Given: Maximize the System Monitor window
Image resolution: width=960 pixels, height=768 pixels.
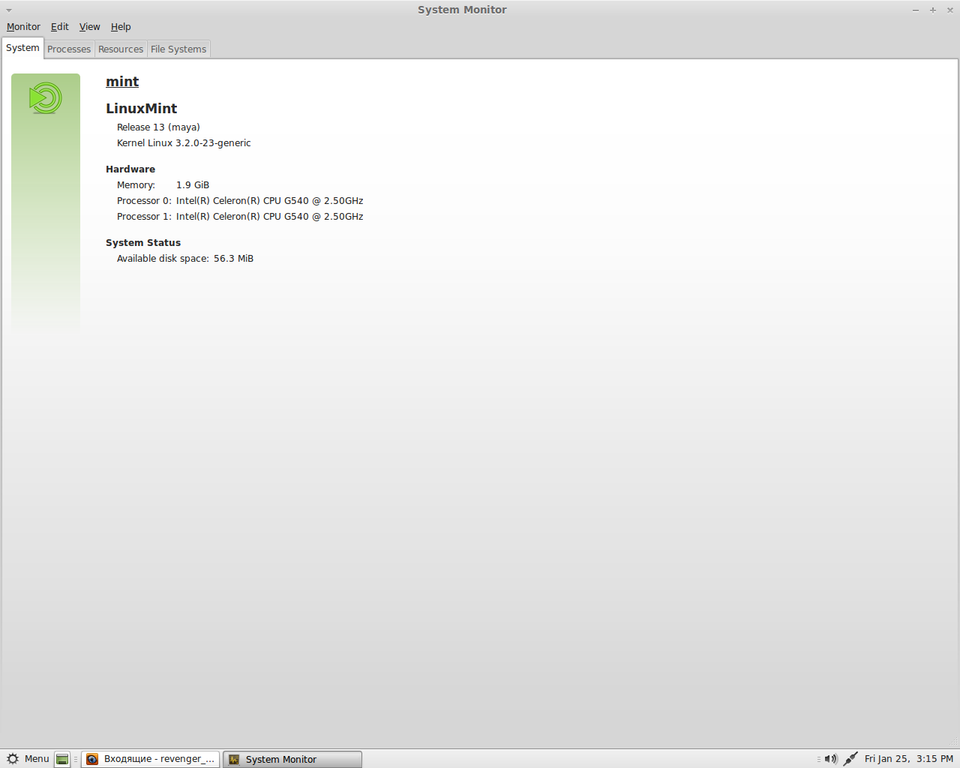Looking at the screenshot, I should [x=933, y=10].
